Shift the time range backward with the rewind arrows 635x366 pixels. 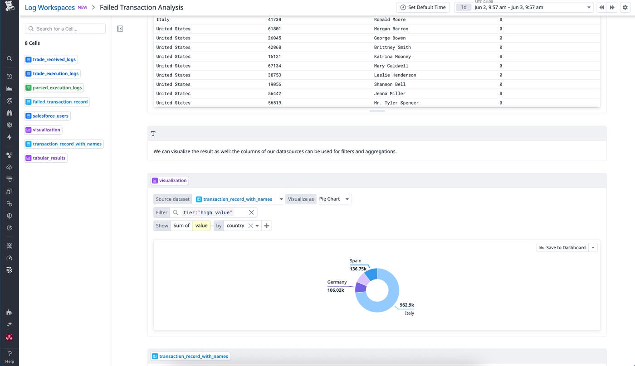(601, 7)
